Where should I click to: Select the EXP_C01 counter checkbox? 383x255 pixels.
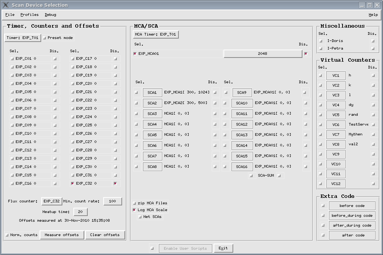click(x=12, y=59)
